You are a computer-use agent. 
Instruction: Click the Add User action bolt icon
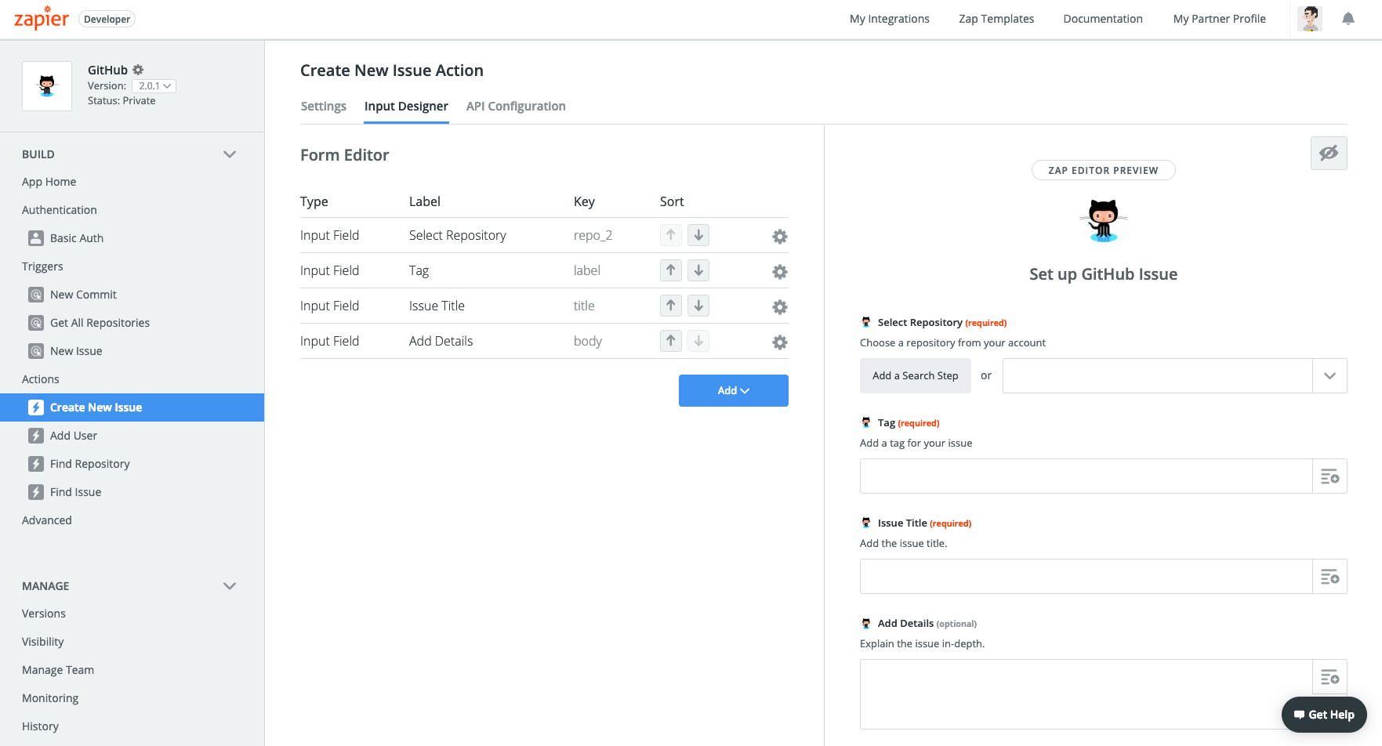36,436
